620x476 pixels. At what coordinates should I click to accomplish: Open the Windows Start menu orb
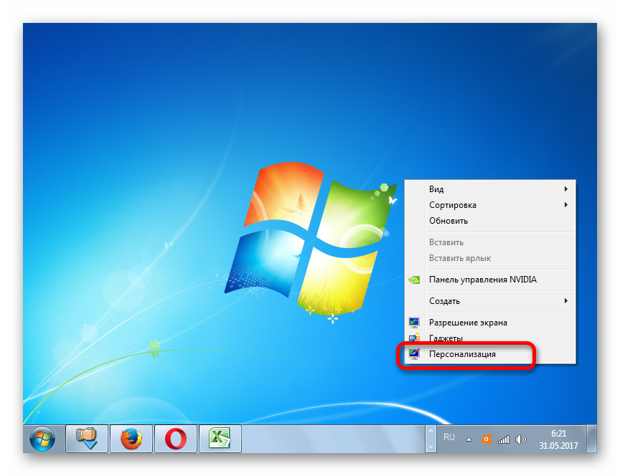point(42,437)
